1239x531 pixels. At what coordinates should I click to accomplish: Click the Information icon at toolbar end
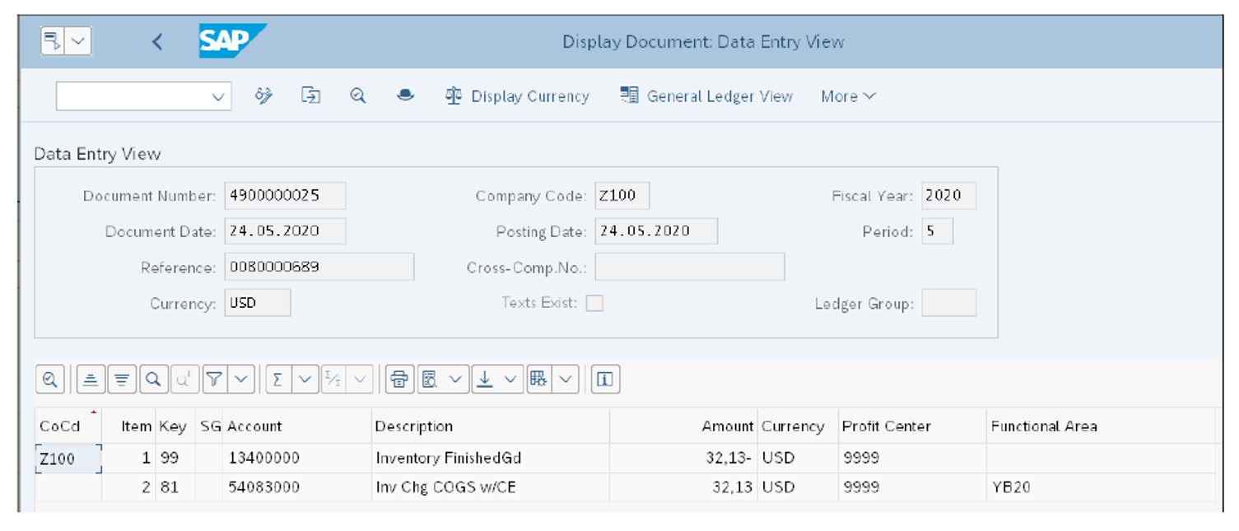click(604, 379)
